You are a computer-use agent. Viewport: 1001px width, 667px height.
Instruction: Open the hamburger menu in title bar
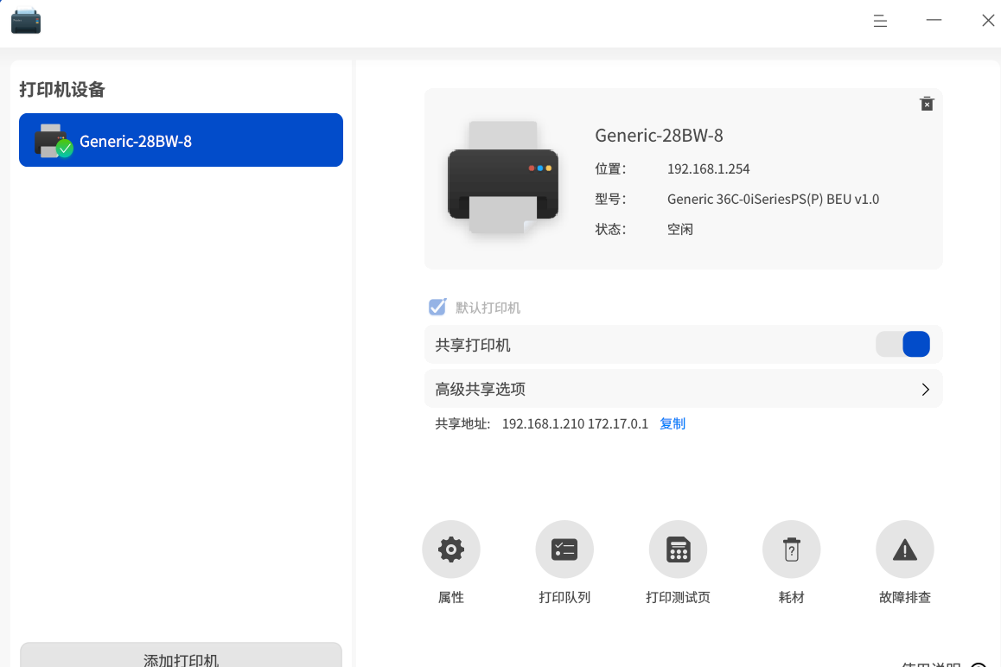880,21
